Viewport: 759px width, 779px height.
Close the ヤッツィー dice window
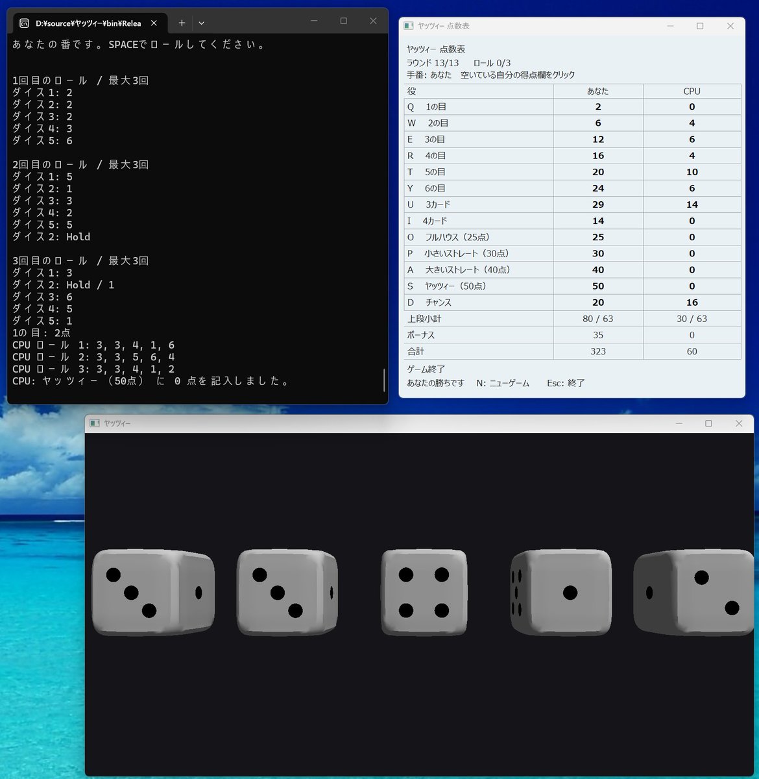coord(739,423)
